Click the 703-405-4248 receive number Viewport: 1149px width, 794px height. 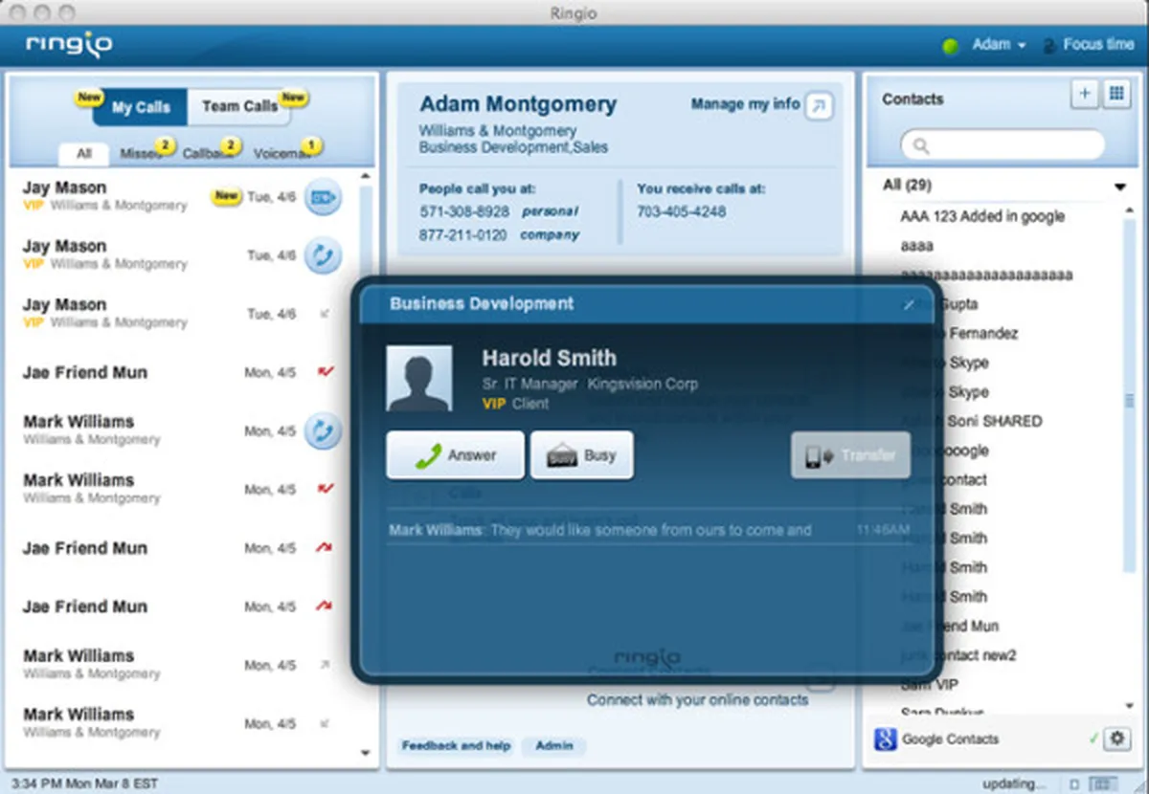point(682,211)
